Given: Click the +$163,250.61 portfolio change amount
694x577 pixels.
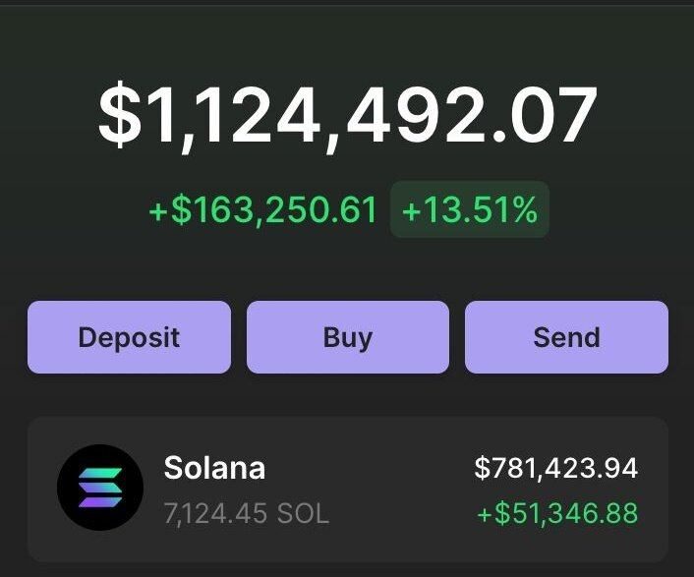Looking at the screenshot, I should 262,209.
